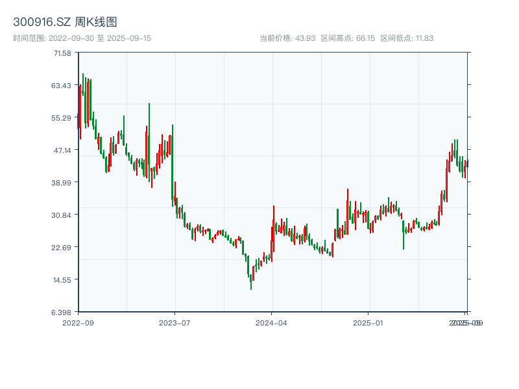Screen dimensions: 519x389
Task: Click the chart title 300916.SZ 周K线图
Action: (x=65, y=22)
